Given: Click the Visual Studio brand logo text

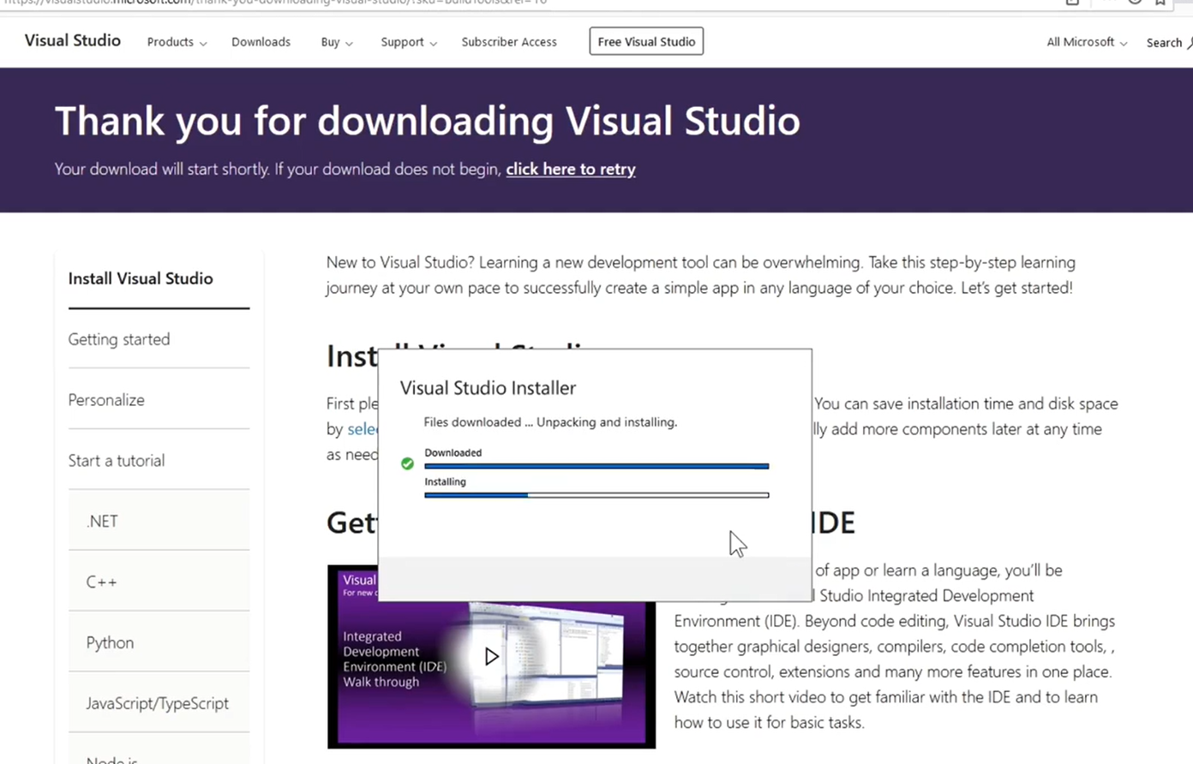Looking at the screenshot, I should click(73, 40).
